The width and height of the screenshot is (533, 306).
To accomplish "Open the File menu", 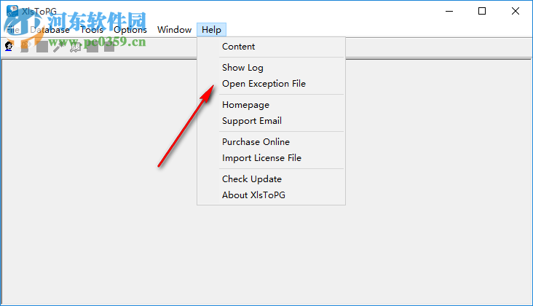I will click(x=13, y=30).
